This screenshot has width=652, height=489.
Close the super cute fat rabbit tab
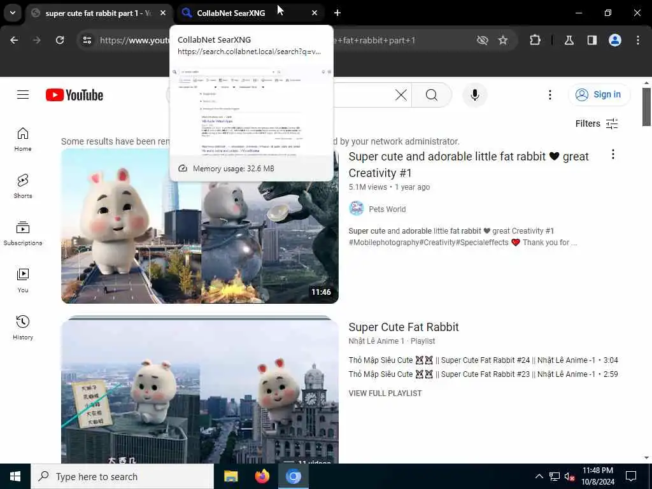tap(163, 13)
